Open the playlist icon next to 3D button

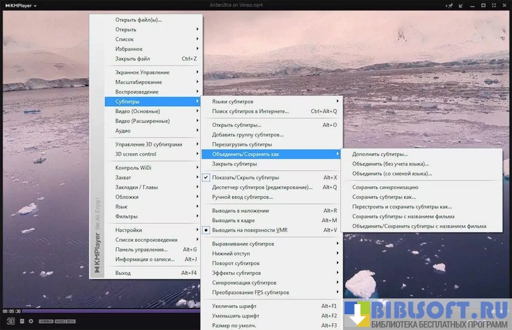tap(21, 321)
